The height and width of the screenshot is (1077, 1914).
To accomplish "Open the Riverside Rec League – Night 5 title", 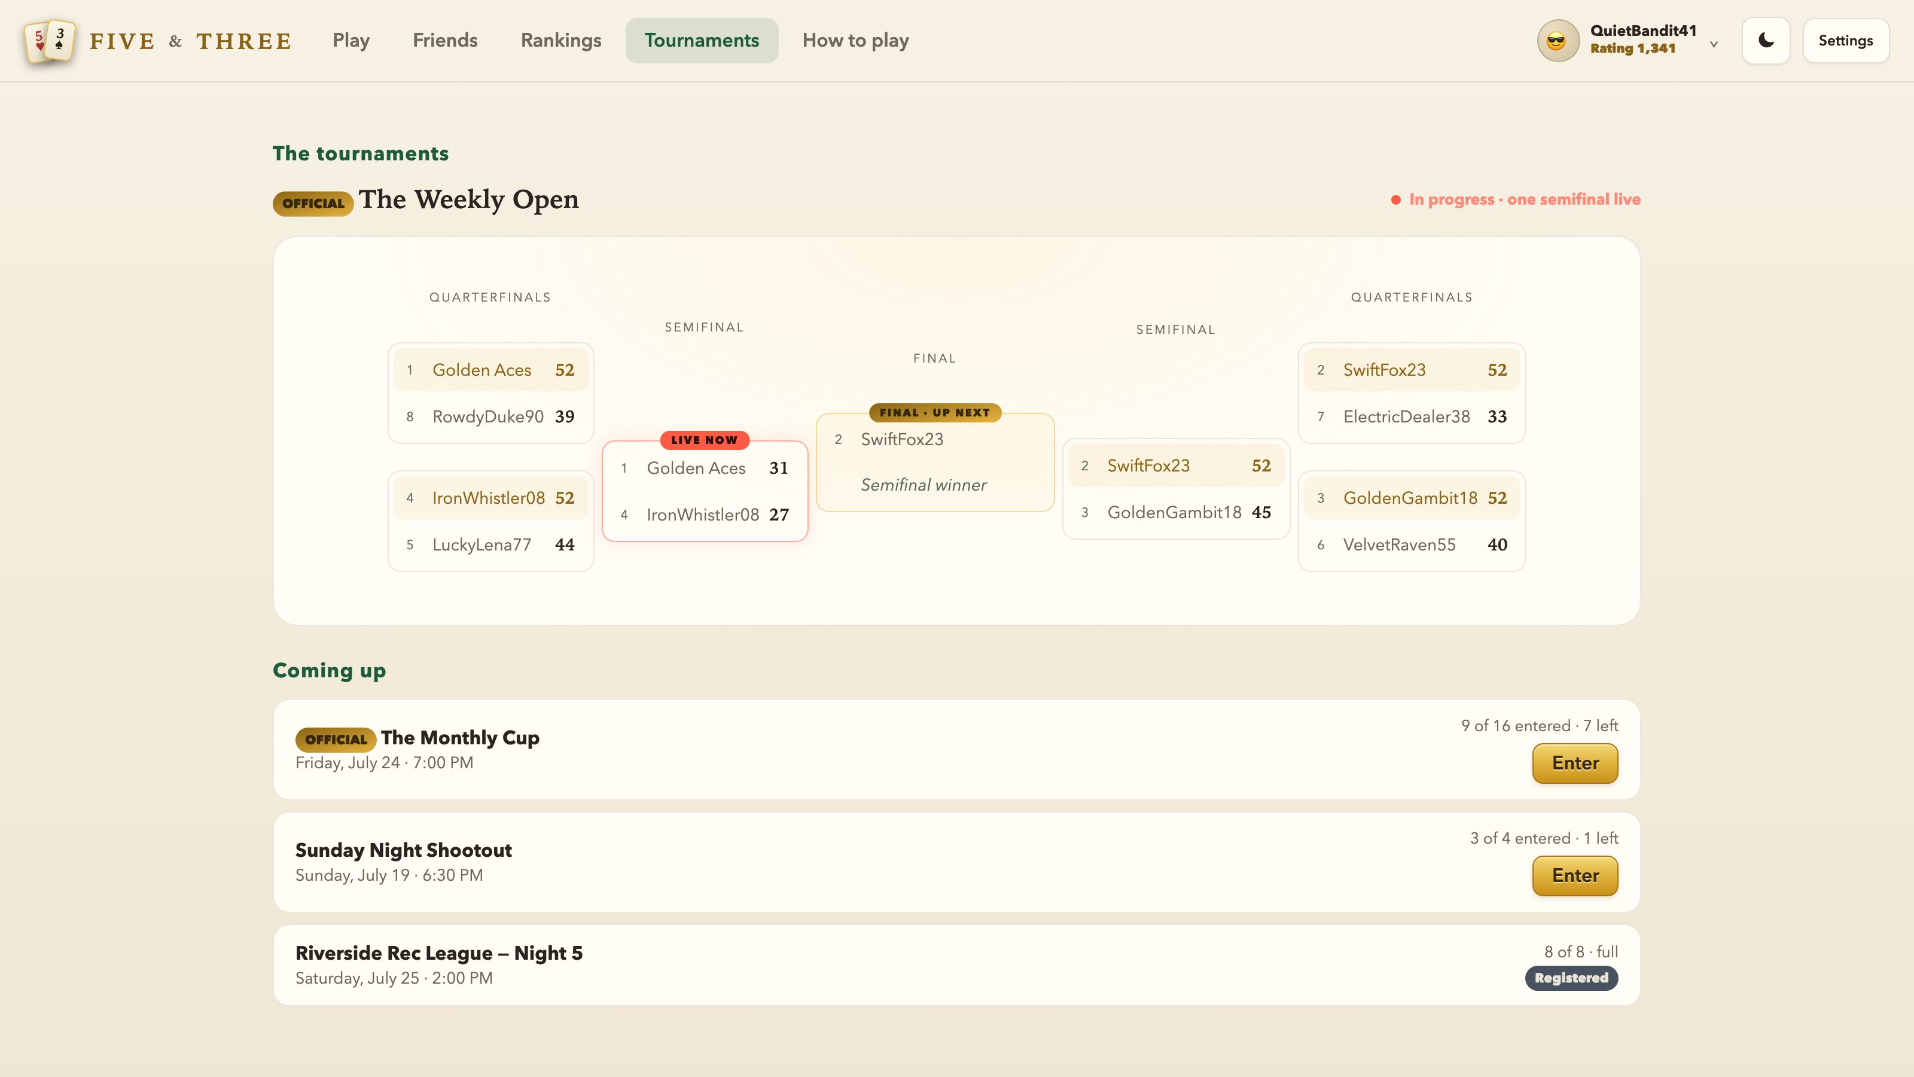I will pos(438,954).
